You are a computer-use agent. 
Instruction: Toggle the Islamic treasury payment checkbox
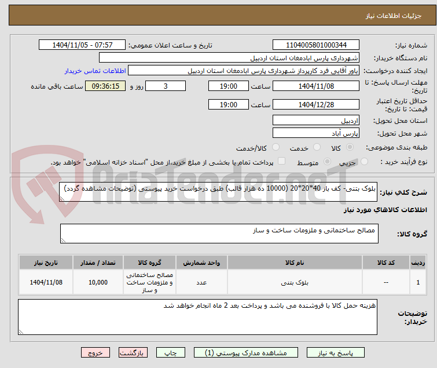281,161
